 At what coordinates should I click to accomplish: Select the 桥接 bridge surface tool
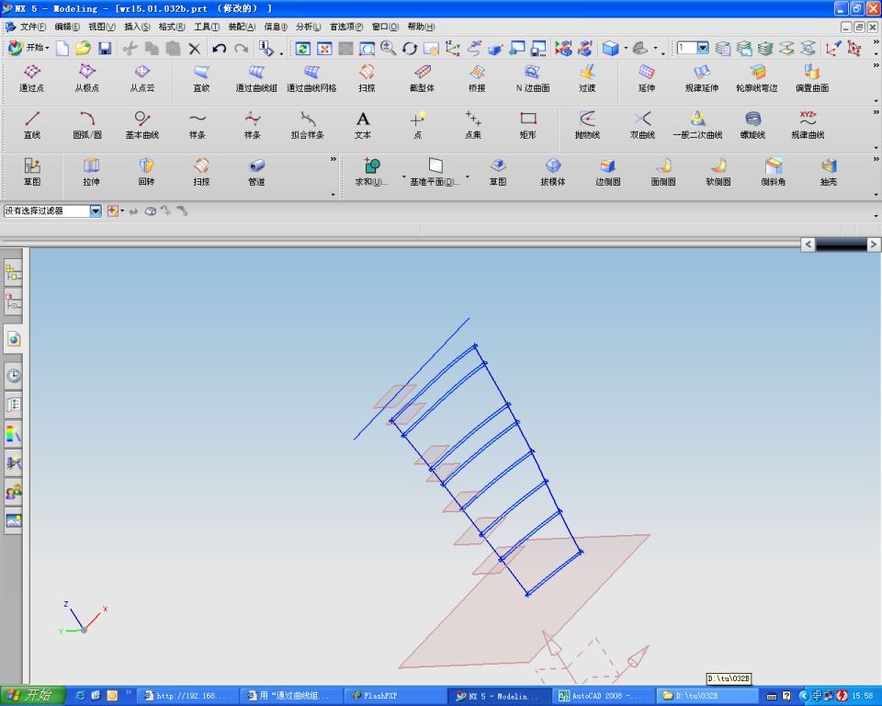[477, 79]
